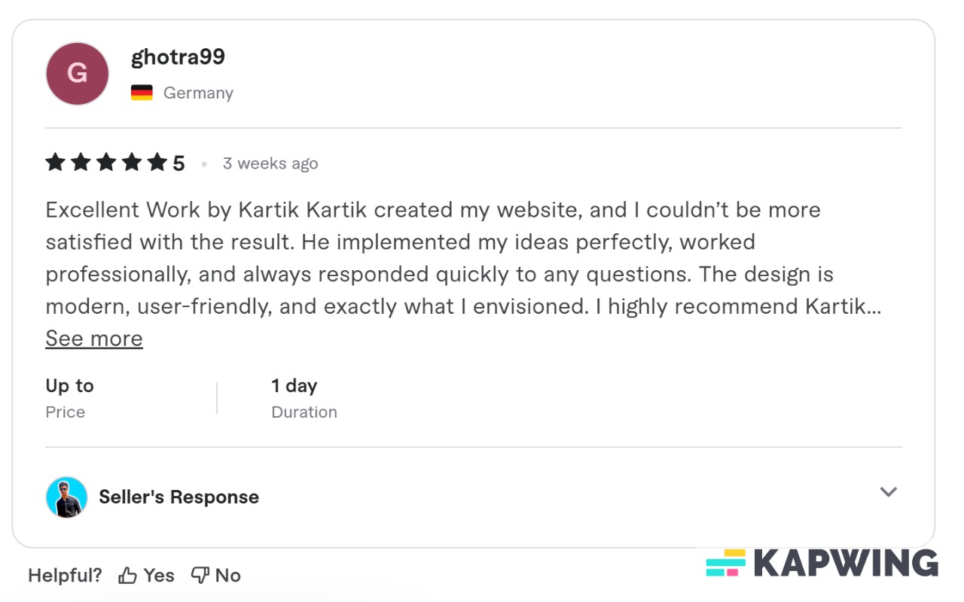Select the username ghotra99
Image resolution: width=964 pixels, height=602 pixels.
click(x=178, y=56)
